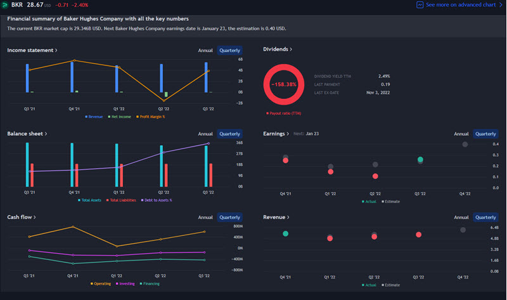Click the Operating cash flow legend entry
Viewport: 507px width, 300px height.
(x=101, y=284)
